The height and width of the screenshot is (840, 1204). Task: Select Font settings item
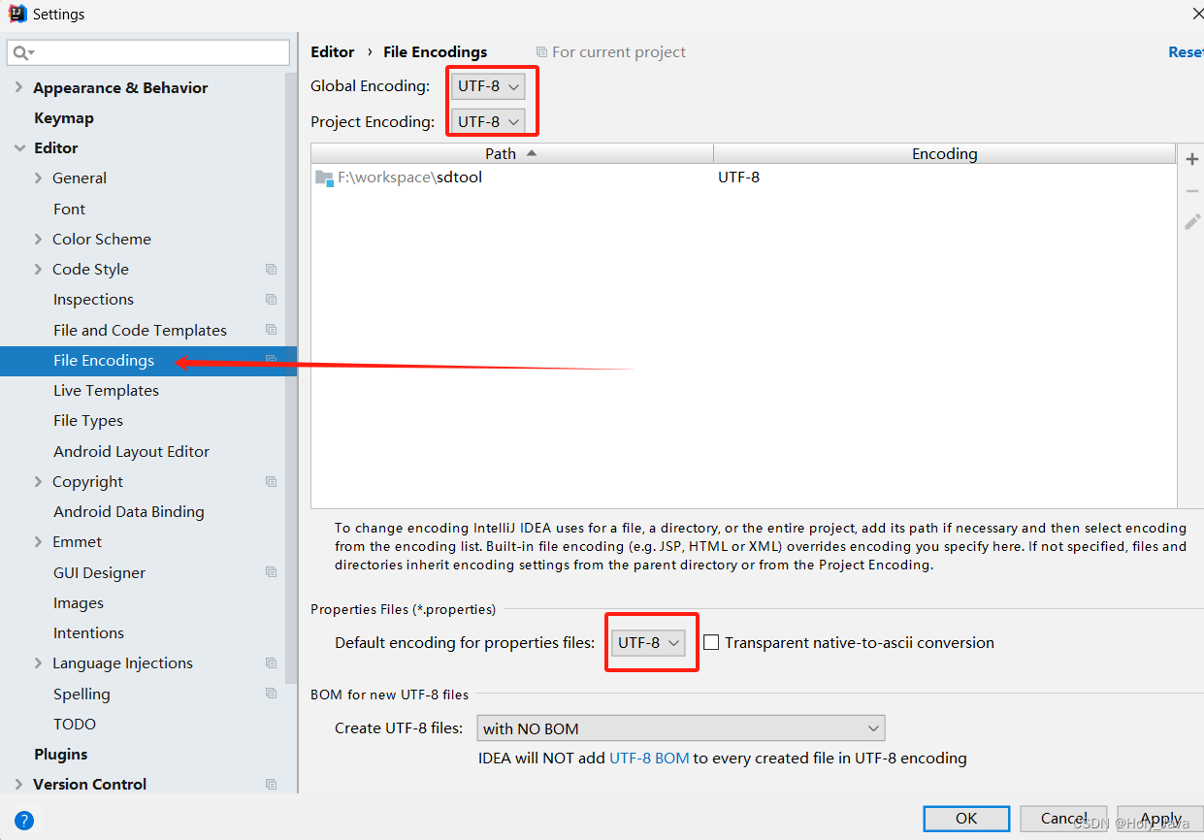pos(69,209)
